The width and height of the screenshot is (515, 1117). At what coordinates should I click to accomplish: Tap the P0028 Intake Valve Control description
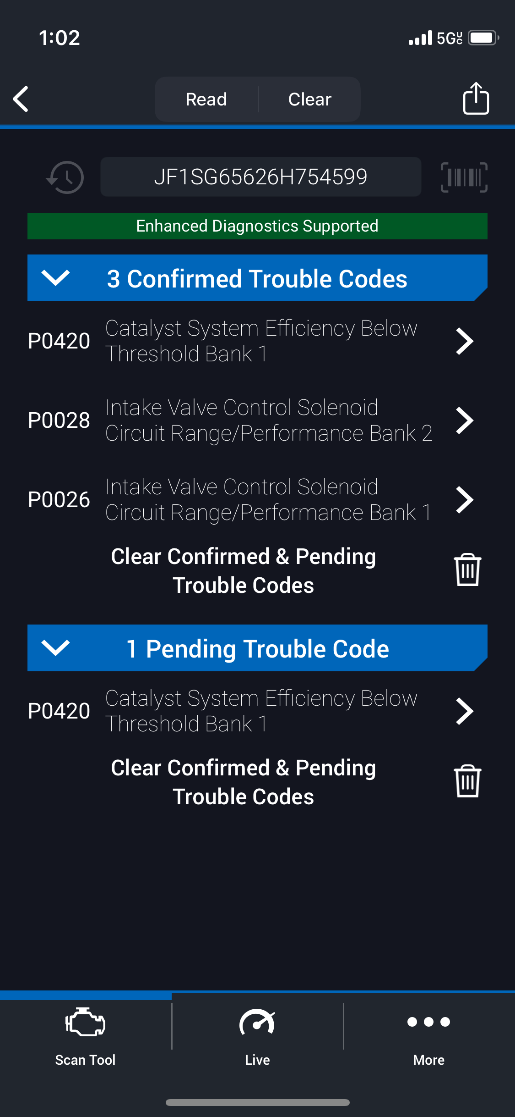(268, 420)
